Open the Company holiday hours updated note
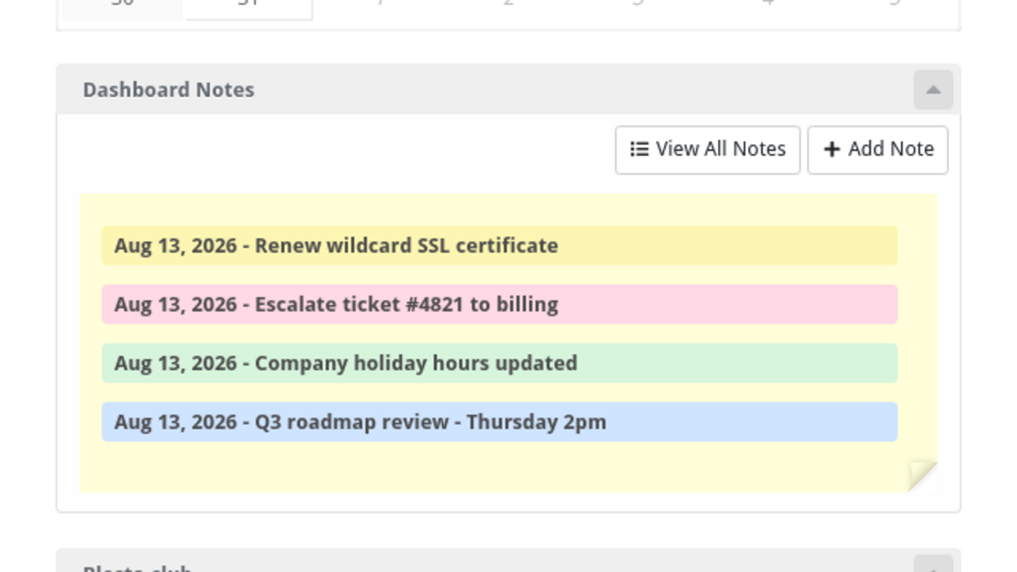The height and width of the screenshot is (572, 1017). tap(499, 363)
